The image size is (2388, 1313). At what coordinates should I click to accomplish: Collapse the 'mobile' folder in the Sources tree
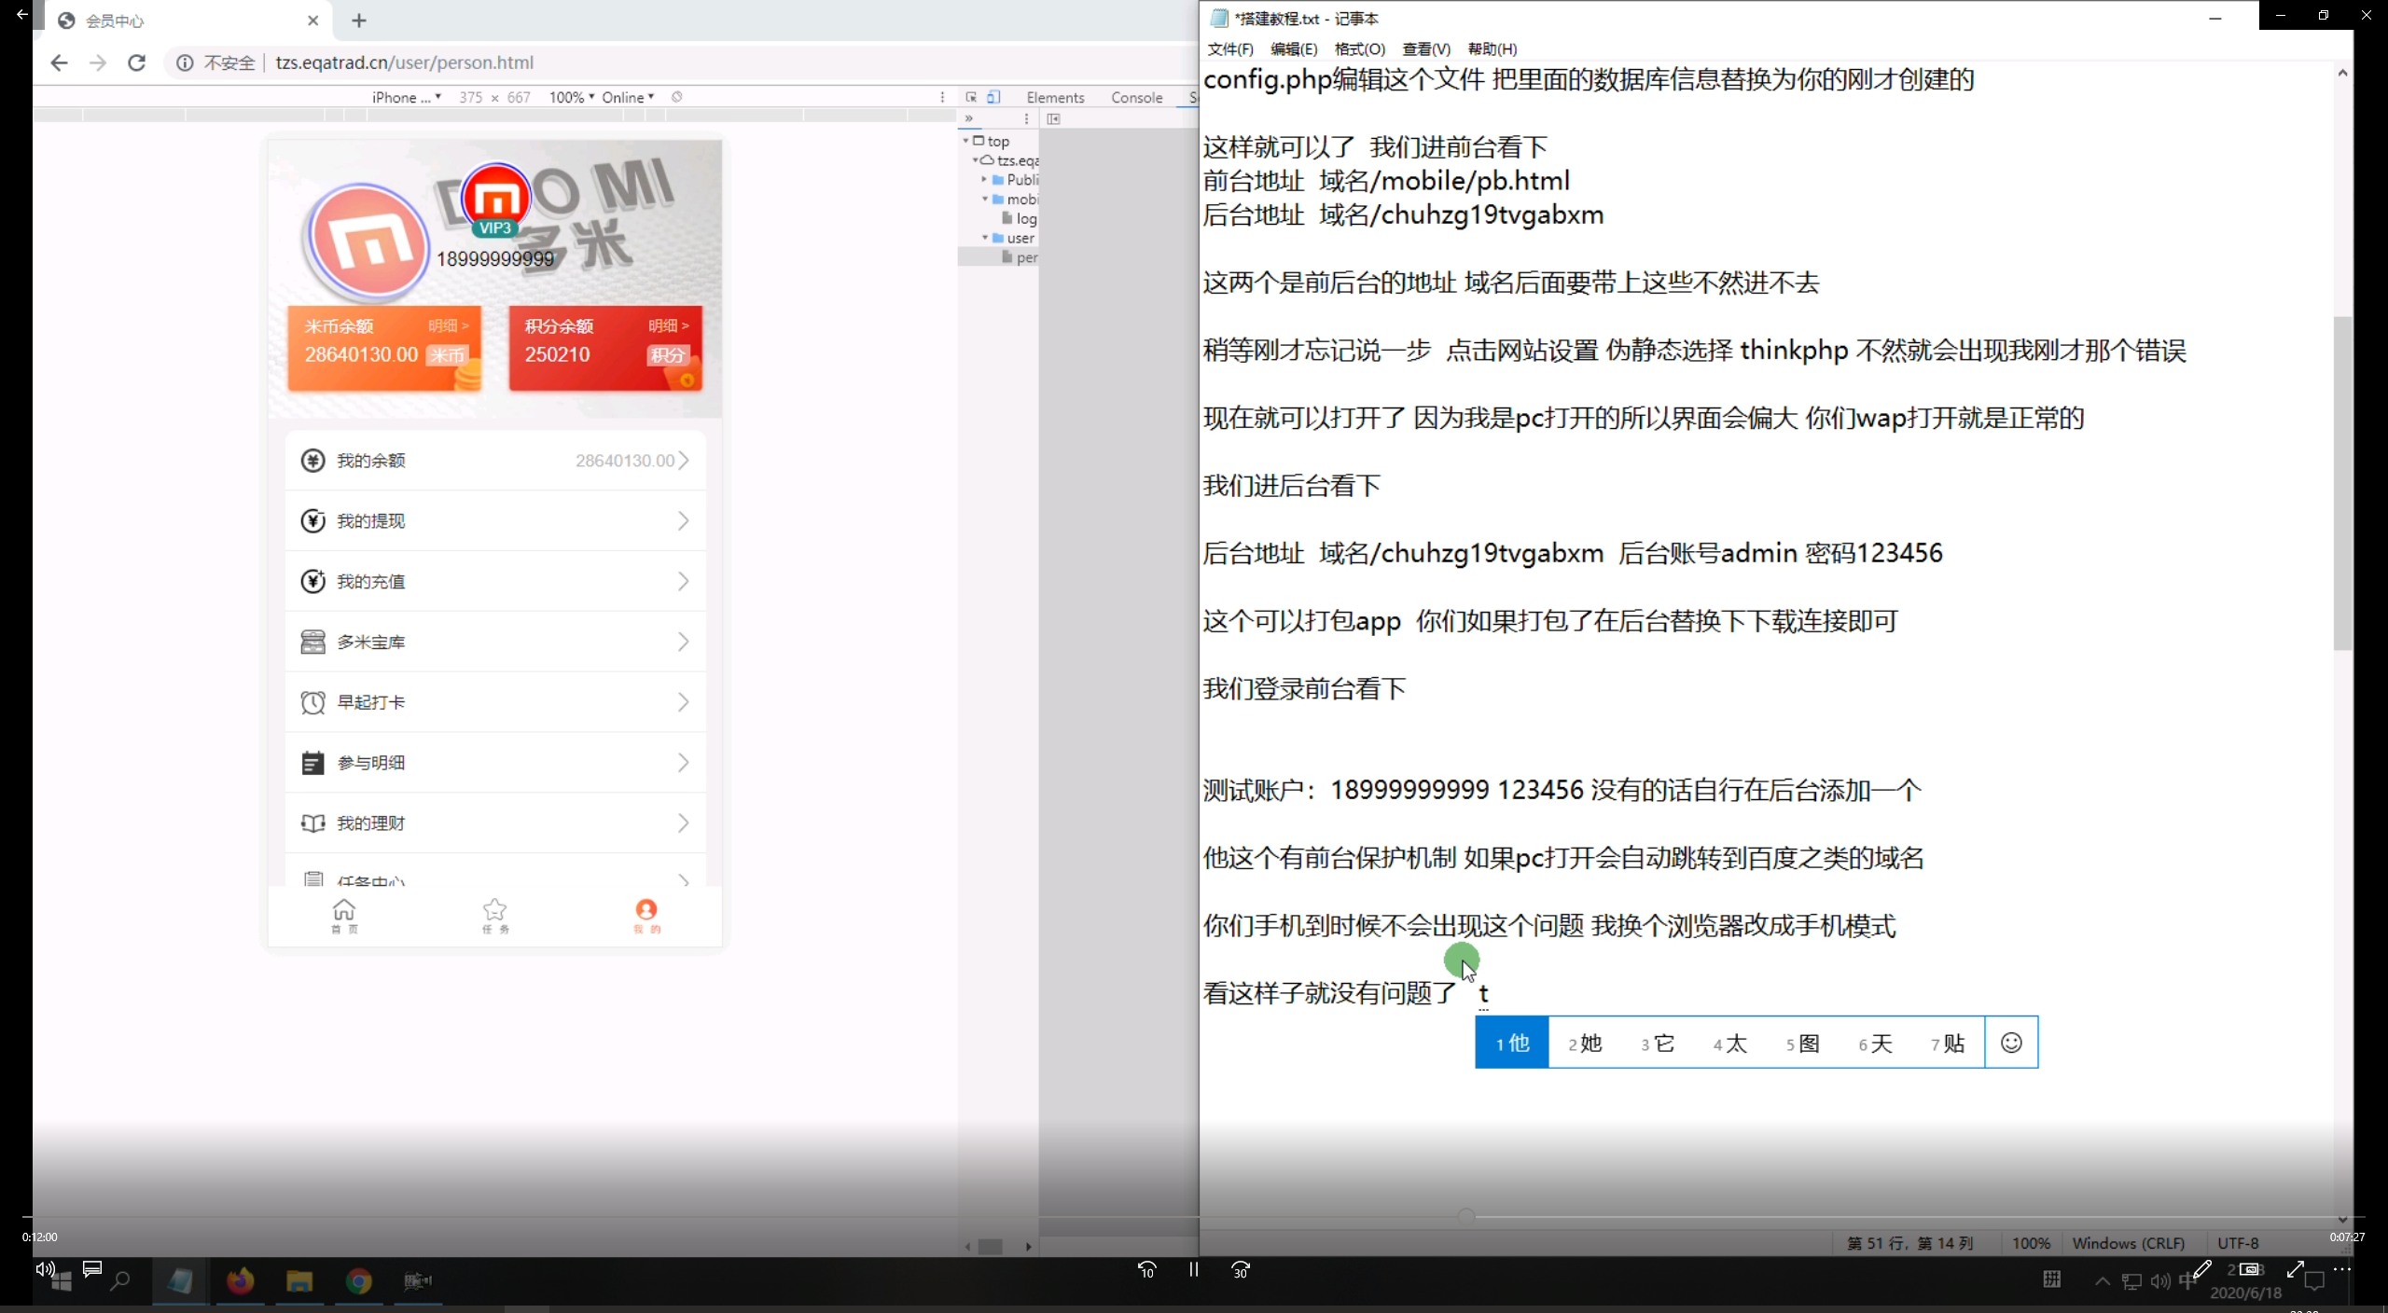tap(986, 199)
